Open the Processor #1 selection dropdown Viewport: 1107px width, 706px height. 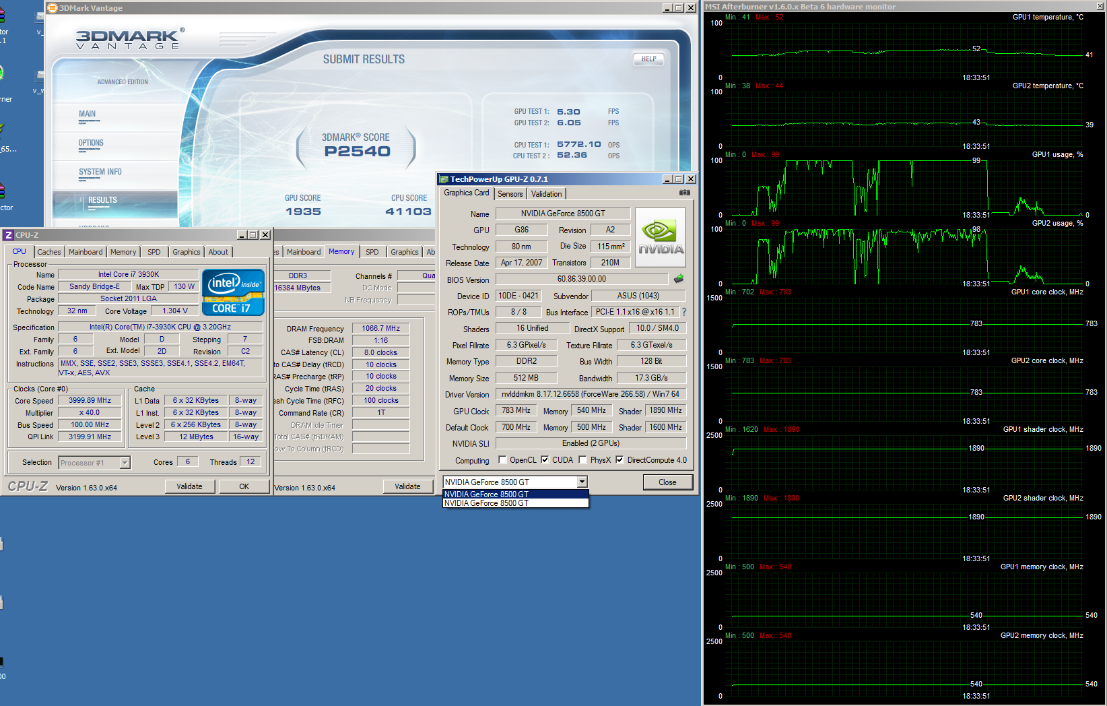coord(125,463)
